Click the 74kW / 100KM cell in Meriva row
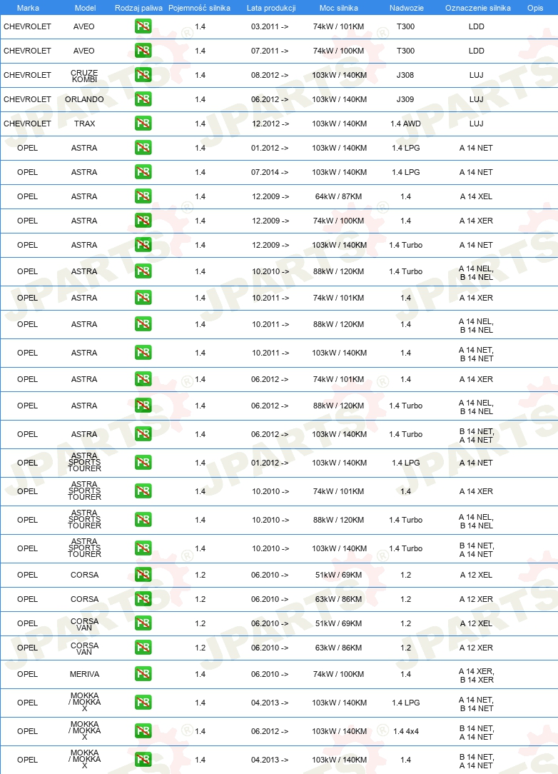This screenshot has height=774, width=558. [338, 674]
